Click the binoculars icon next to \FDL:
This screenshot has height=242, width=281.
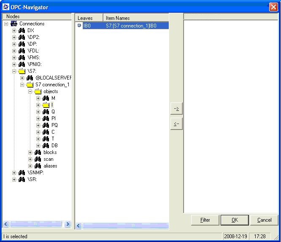pyautogui.click(x=22, y=51)
